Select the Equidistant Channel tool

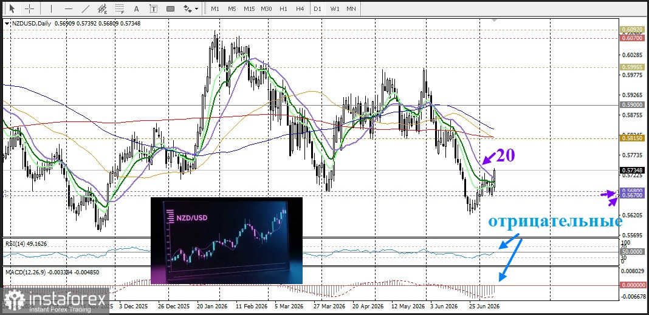tap(103, 8)
